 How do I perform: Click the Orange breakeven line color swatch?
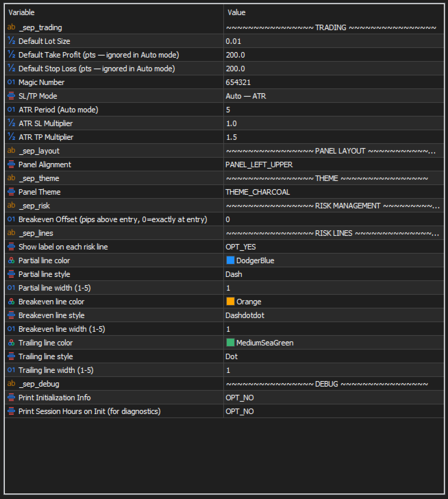pos(230,302)
